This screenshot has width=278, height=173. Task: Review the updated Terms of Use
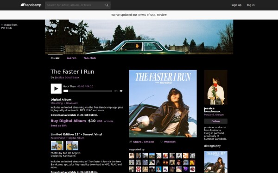pos(162,15)
